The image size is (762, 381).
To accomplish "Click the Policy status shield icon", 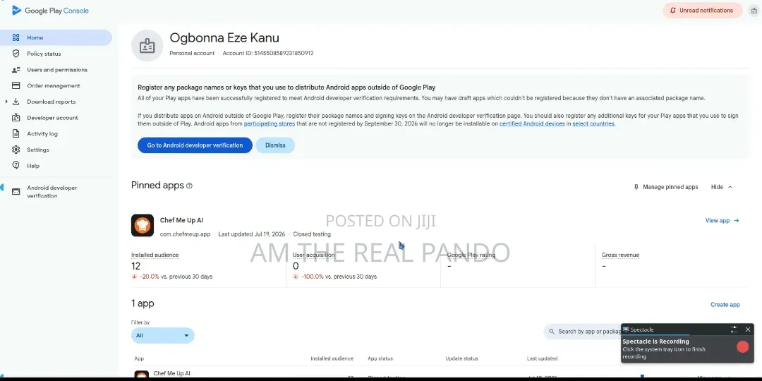I will coord(16,54).
